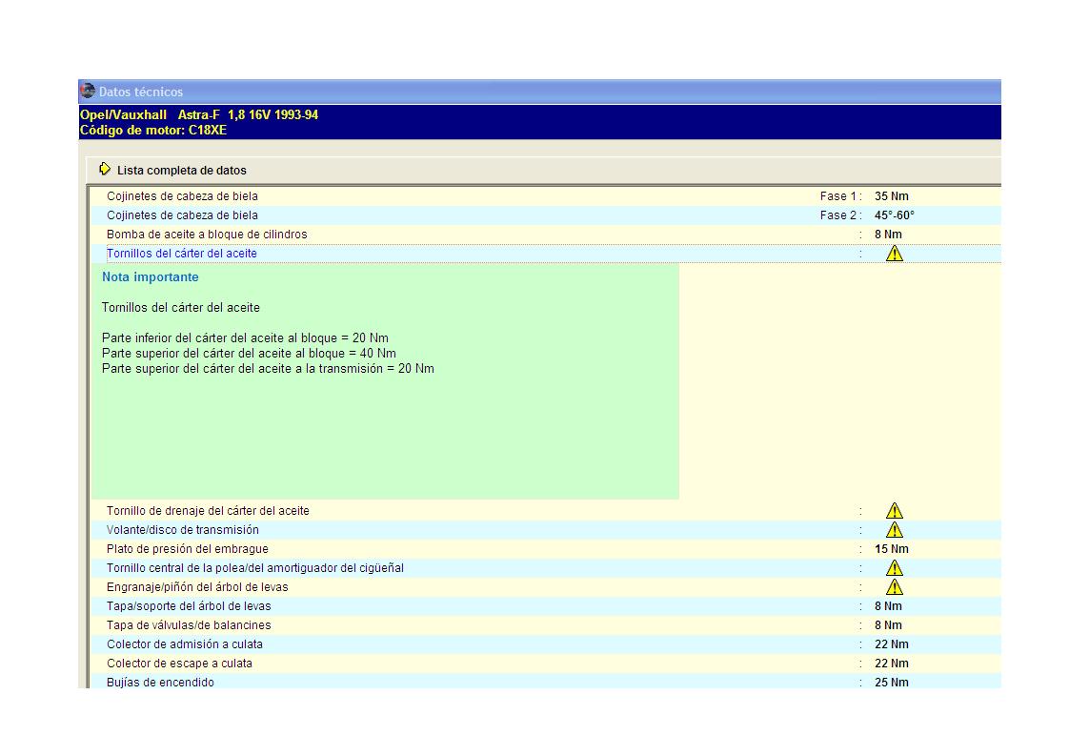The image size is (1069, 756).
Task: Click the Opel/Vauxhall Astra-F vehicle header
Action: (198, 115)
